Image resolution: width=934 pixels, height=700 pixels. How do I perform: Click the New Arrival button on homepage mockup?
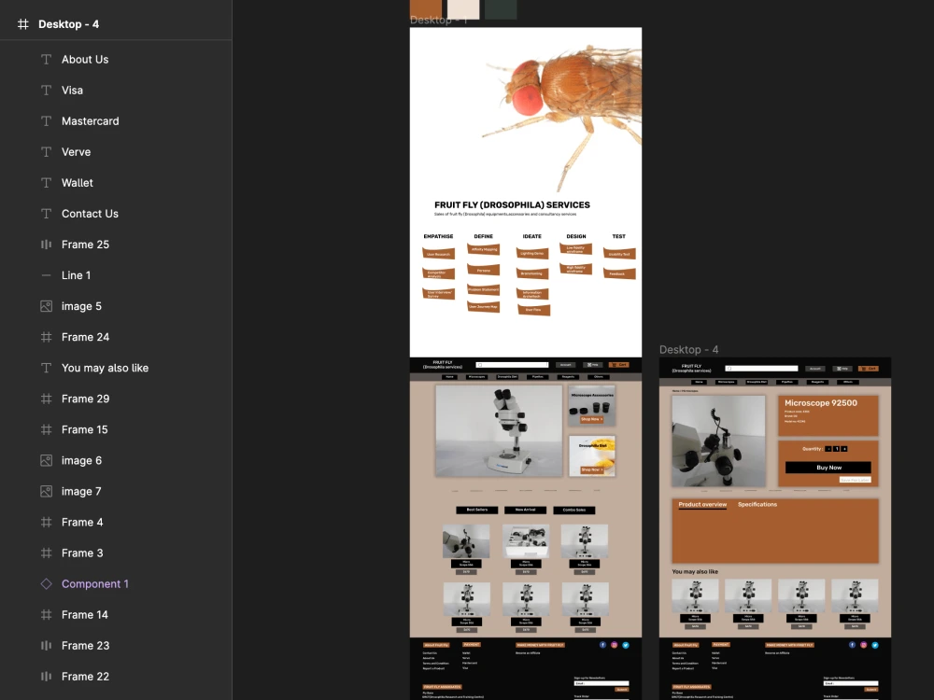pos(525,511)
